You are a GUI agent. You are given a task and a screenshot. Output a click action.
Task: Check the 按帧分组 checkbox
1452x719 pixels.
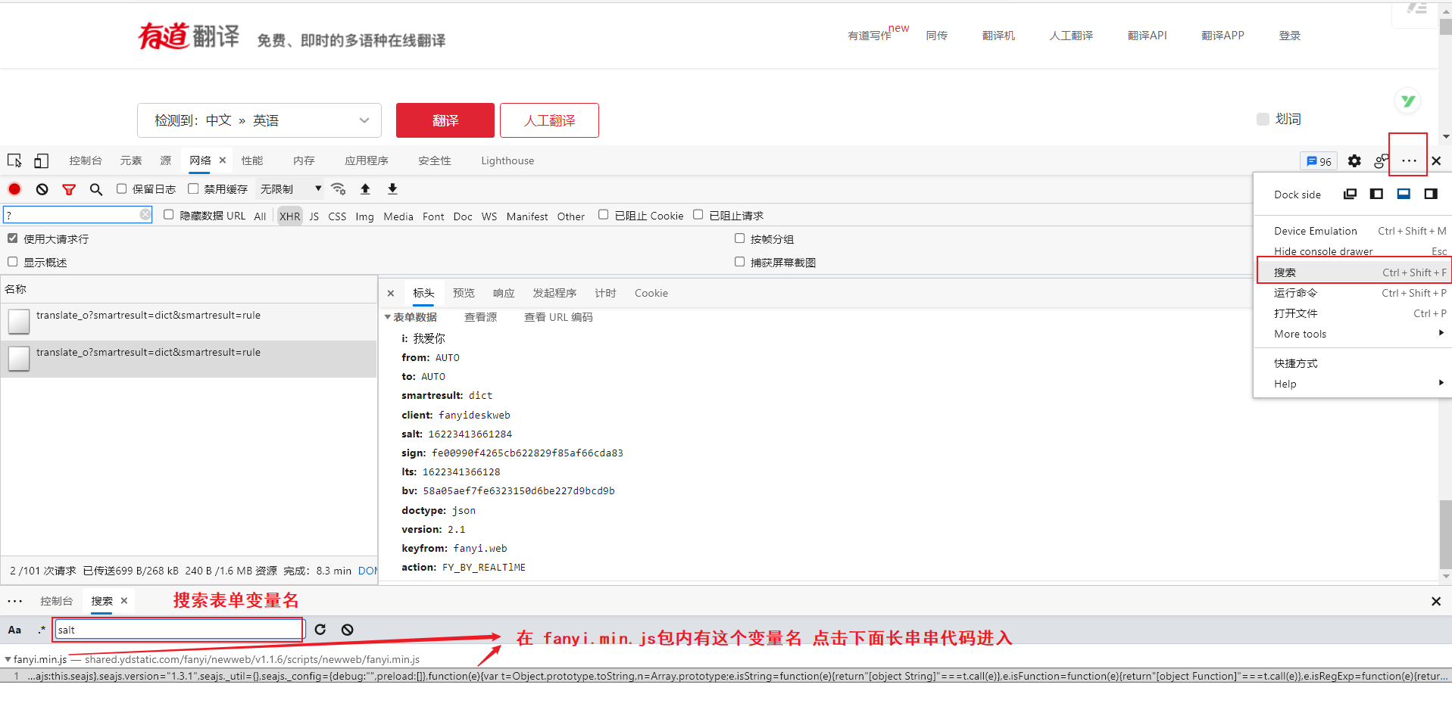click(x=739, y=238)
